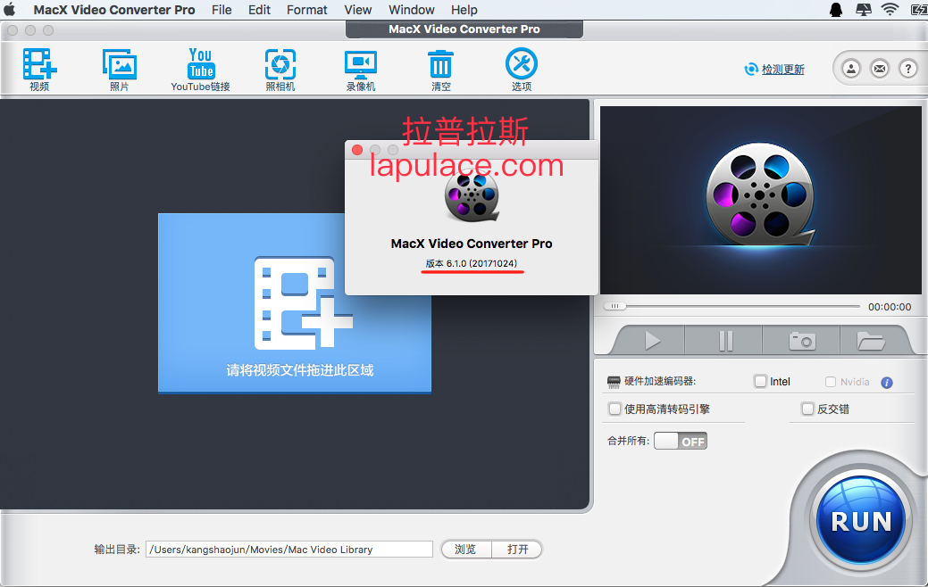
Task: Click the refresh icon beside 检测更新
Action: [x=750, y=70]
